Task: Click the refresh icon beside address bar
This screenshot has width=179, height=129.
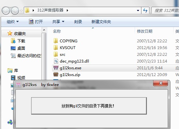Action: pos(145,11)
